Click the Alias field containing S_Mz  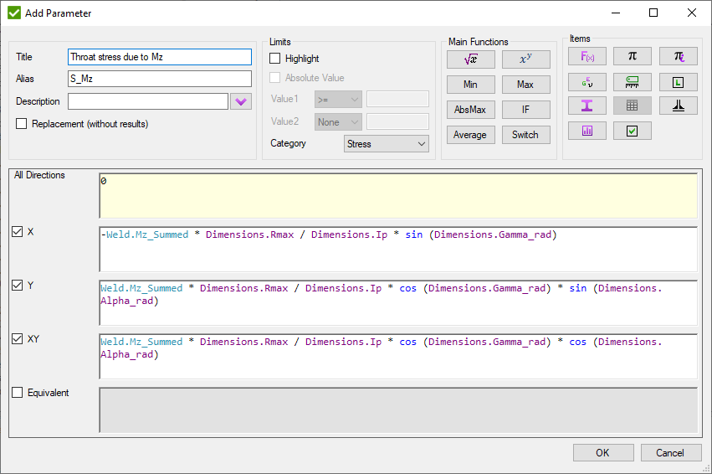pos(159,79)
